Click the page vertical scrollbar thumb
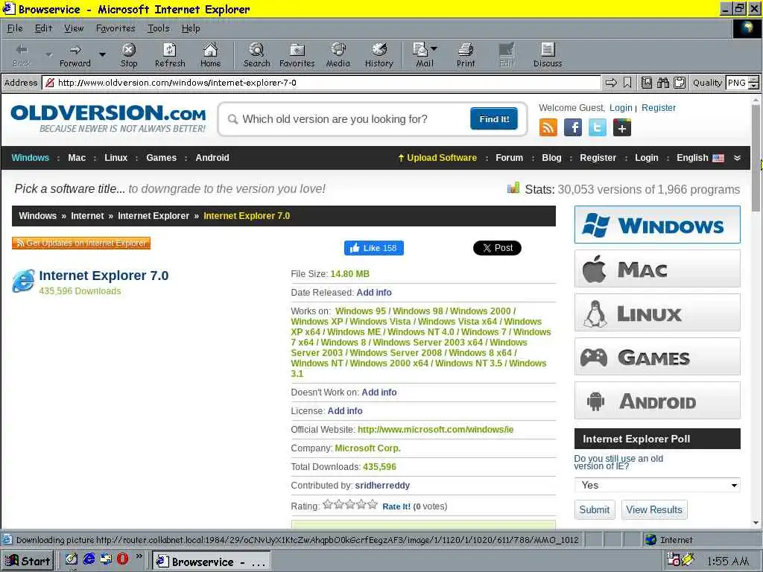 (x=756, y=158)
